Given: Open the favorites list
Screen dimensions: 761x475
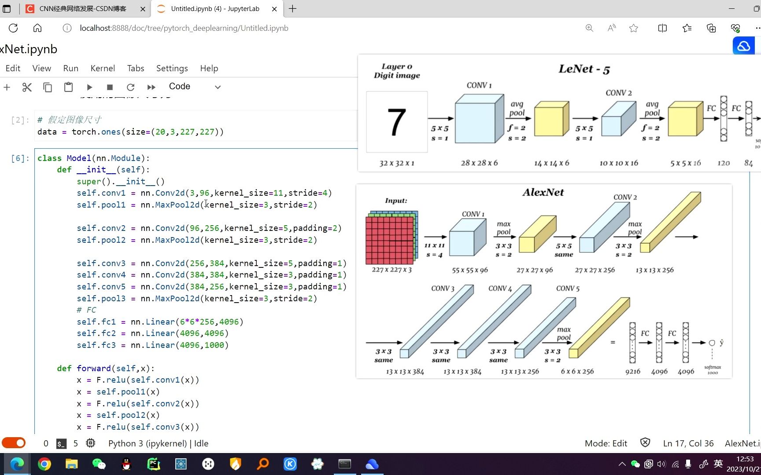Looking at the screenshot, I should [687, 28].
